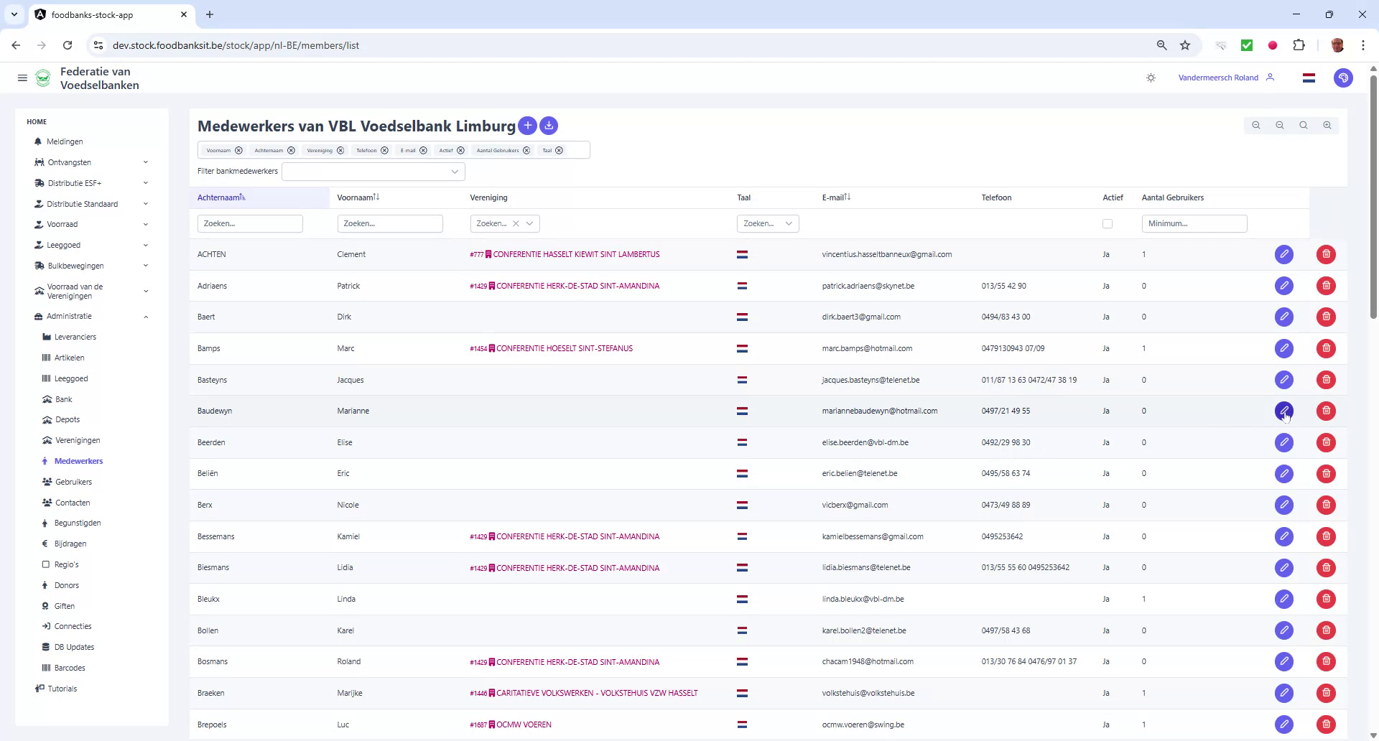
Task: Click the Federatie van Voedselbanken logo
Action: tap(43, 78)
